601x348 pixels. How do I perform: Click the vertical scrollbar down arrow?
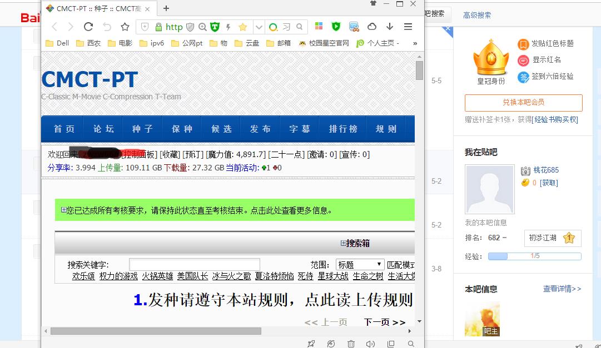pos(419,321)
